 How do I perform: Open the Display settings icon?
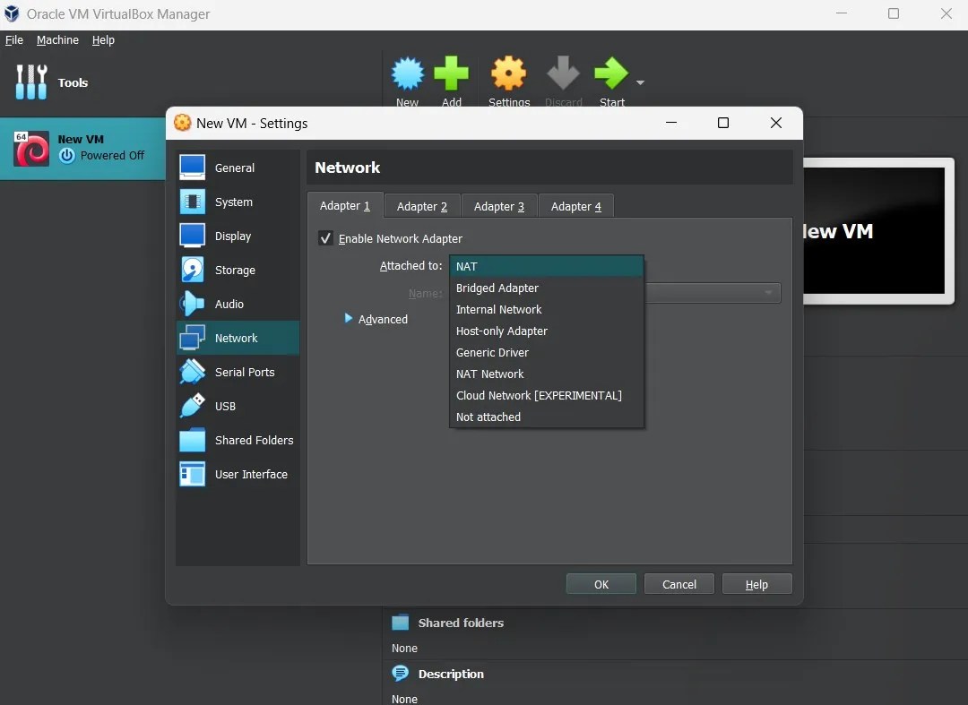pos(192,236)
